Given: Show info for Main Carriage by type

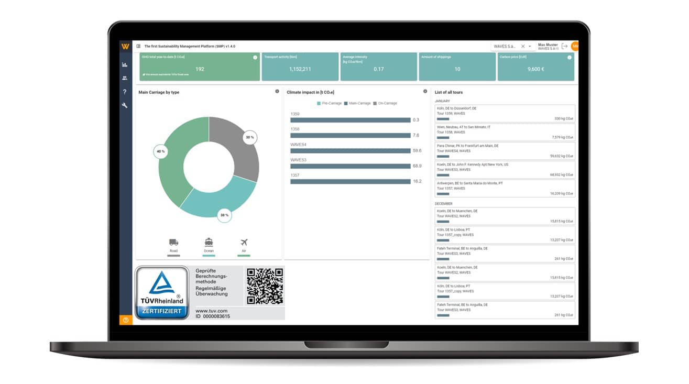Looking at the screenshot, I should point(277,91).
